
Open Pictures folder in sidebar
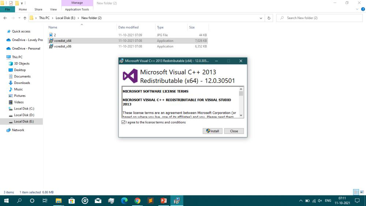tap(17, 96)
